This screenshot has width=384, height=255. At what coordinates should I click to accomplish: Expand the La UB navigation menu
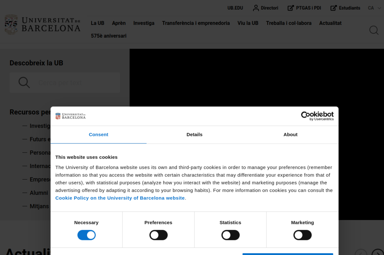point(97,23)
